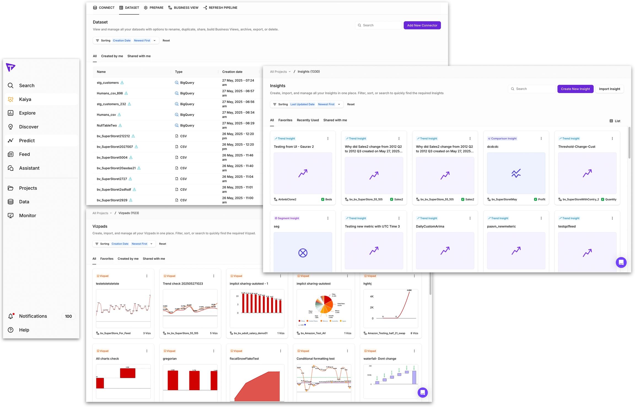Open the Discover section icon
The image size is (635, 407).
(x=10, y=127)
